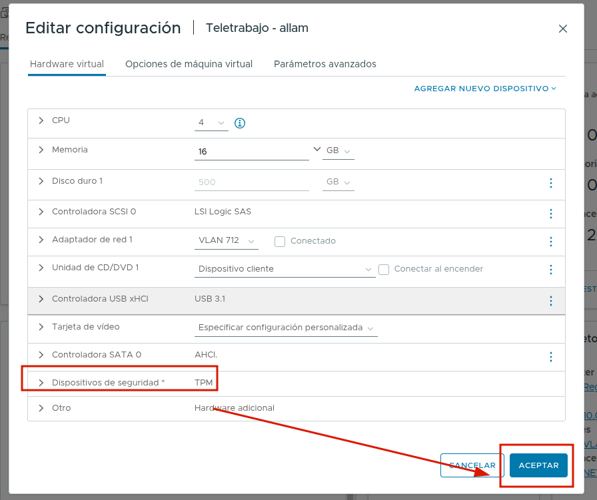
Task: Check the Conectar al encender box
Action: tap(384, 270)
